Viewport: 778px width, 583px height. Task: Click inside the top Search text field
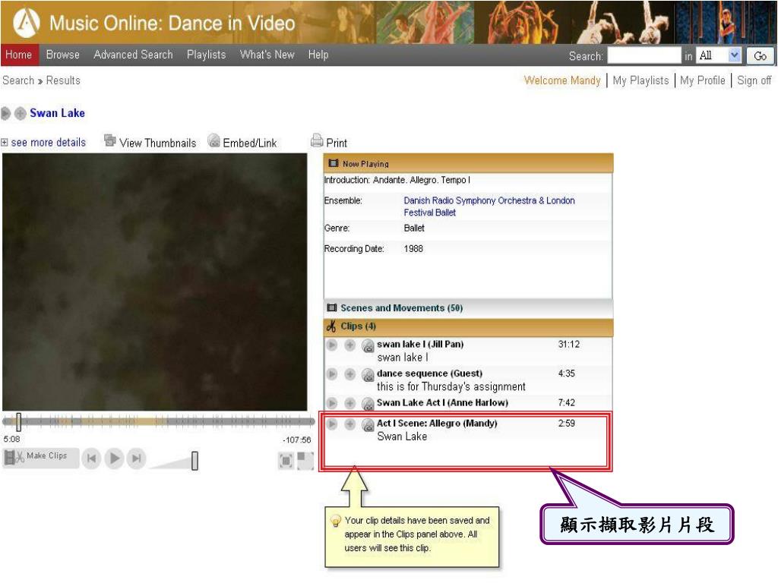pyautogui.click(x=644, y=55)
